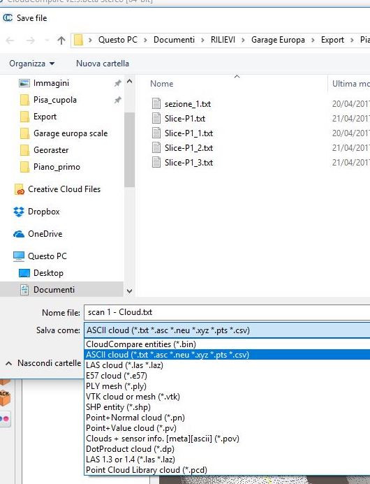Screen dimensions: 370x484
Task: Click the Up arrow navigation icon
Action: [61, 40]
